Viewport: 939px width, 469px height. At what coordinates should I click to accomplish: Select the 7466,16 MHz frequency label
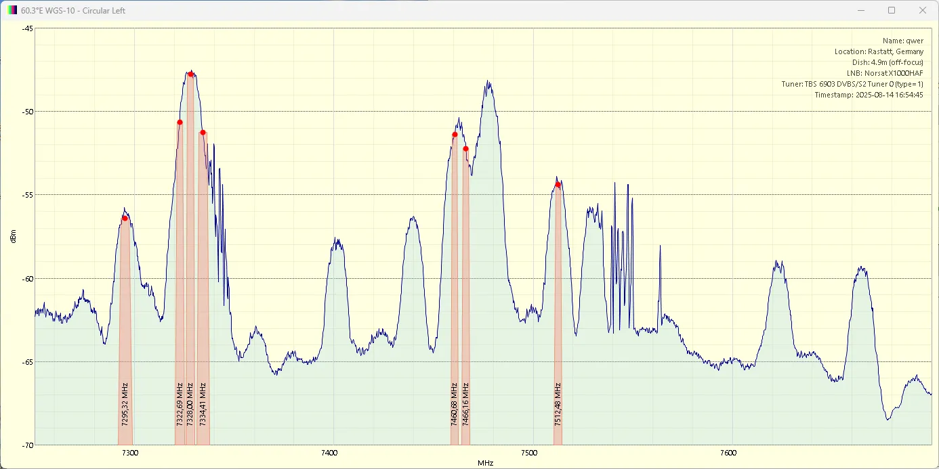465,404
